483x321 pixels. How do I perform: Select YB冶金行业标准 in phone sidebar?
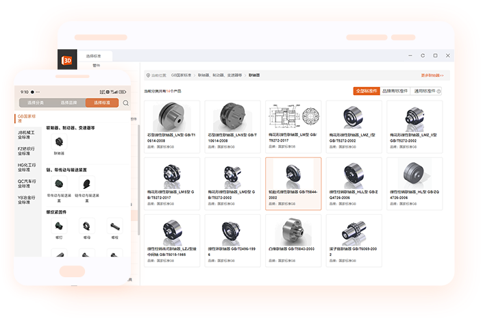(x=27, y=200)
